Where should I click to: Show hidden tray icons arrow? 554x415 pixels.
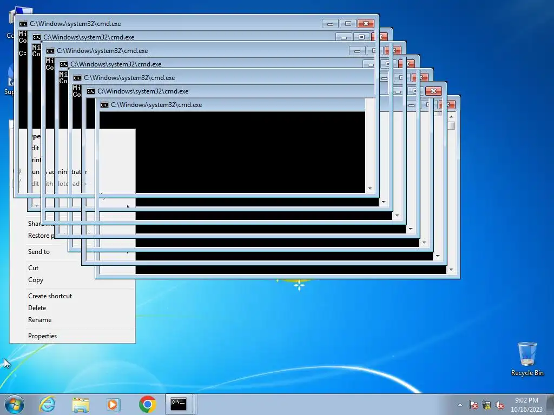460,405
